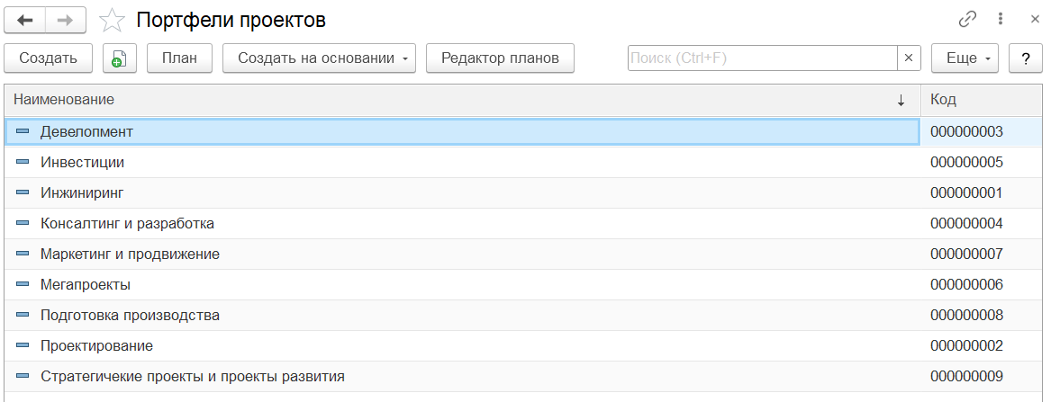The width and height of the screenshot is (1051, 402).
Task: Open the Редактор планов
Action: 500,58
